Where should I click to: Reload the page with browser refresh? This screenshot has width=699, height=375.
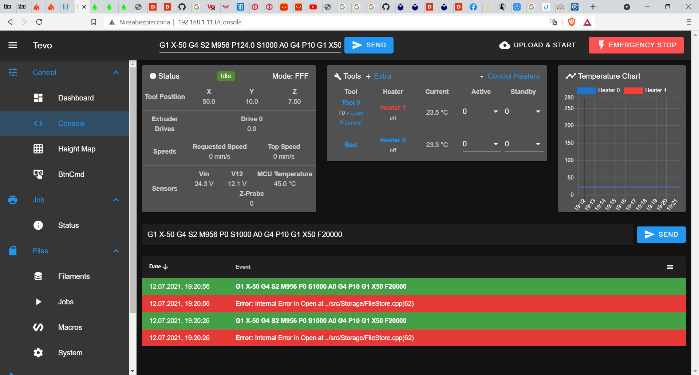coord(39,22)
